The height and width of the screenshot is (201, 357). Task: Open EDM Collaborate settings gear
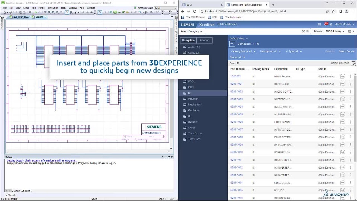[331, 25]
